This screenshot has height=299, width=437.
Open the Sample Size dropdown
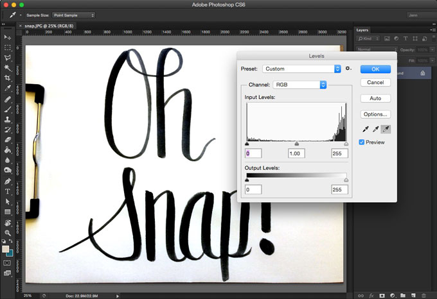74,15
